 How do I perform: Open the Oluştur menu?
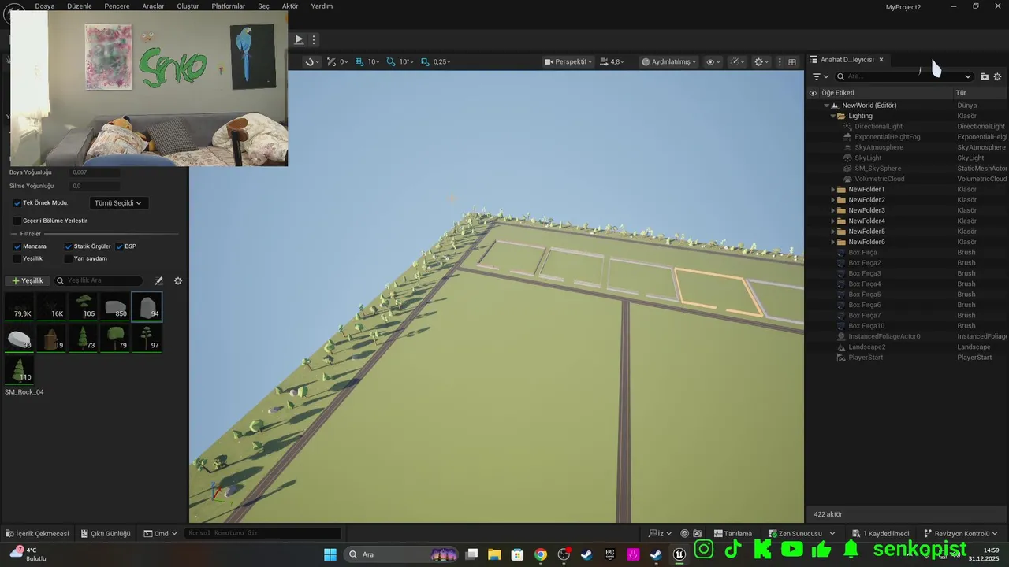pos(188,6)
